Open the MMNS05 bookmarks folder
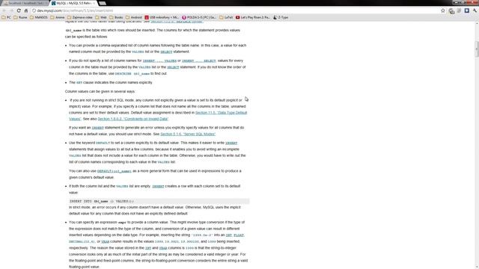 click(x=39, y=17)
